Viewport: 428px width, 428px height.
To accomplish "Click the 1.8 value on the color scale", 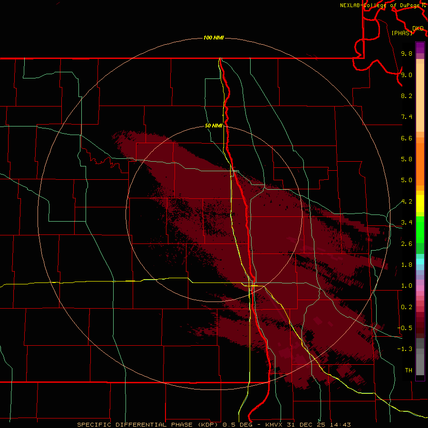I will (407, 265).
